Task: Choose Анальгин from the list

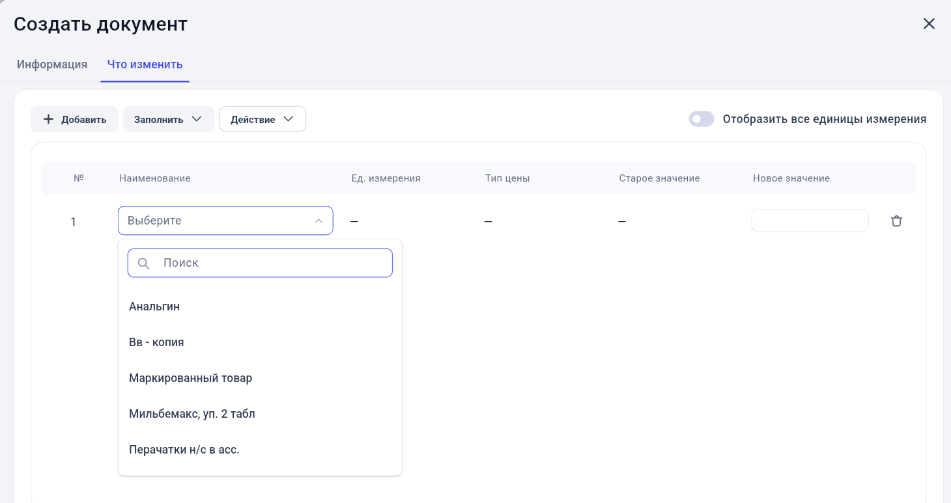Action: tap(260, 306)
